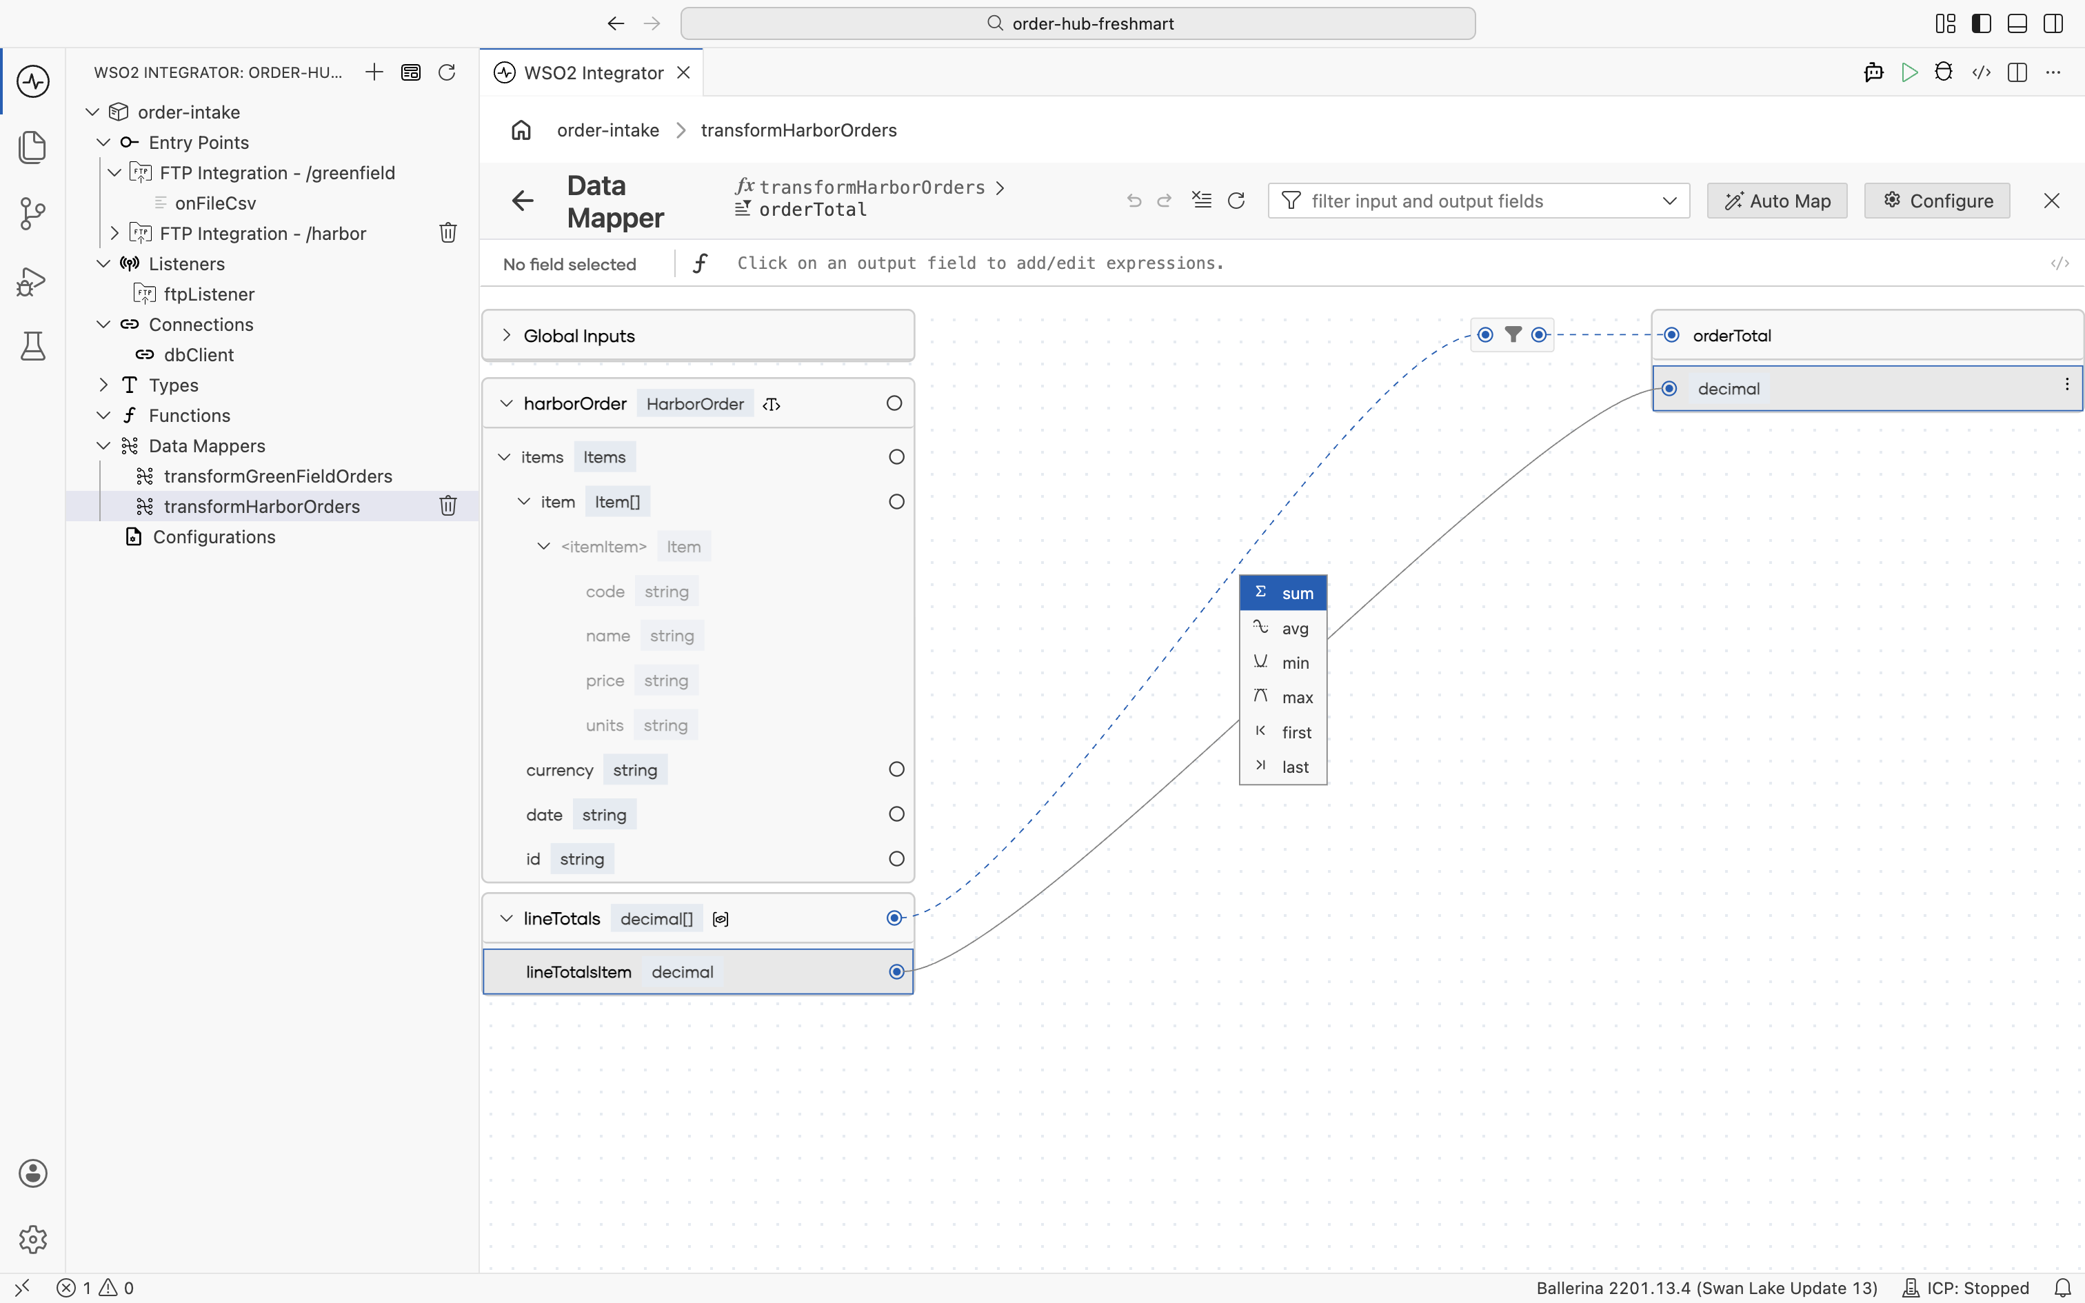Choose max aggregation option
Viewport: 2085px width, 1303px height.
coord(1283,697)
